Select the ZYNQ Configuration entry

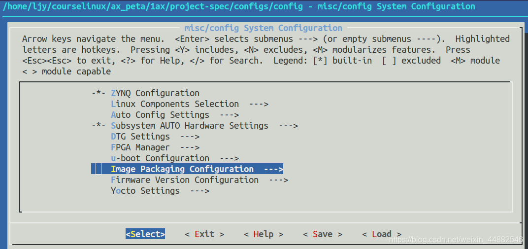click(x=145, y=93)
